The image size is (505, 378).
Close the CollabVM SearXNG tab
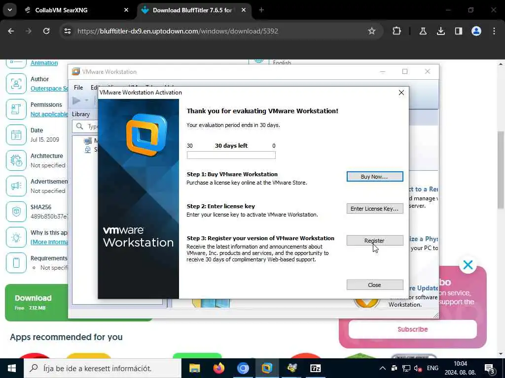click(x=126, y=10)
